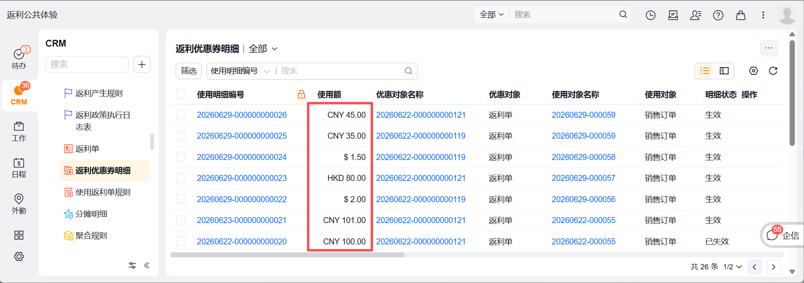Check the row 20260629-000000000026 checkbox
804x283 pixels.
[181, 115]
